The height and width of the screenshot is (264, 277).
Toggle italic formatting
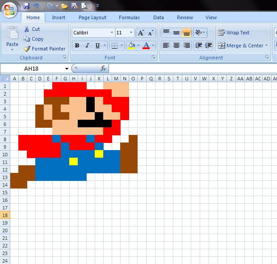tap(87, 46)
